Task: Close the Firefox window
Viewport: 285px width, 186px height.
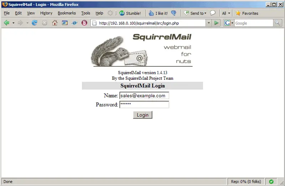Action: point(280,4)
